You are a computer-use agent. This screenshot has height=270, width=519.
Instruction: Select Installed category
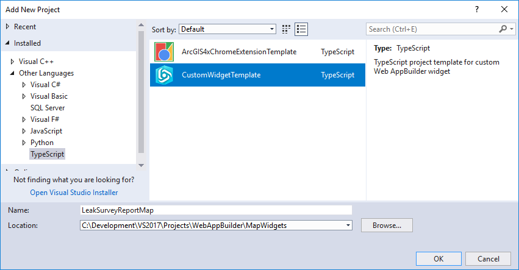click(27, 43)
